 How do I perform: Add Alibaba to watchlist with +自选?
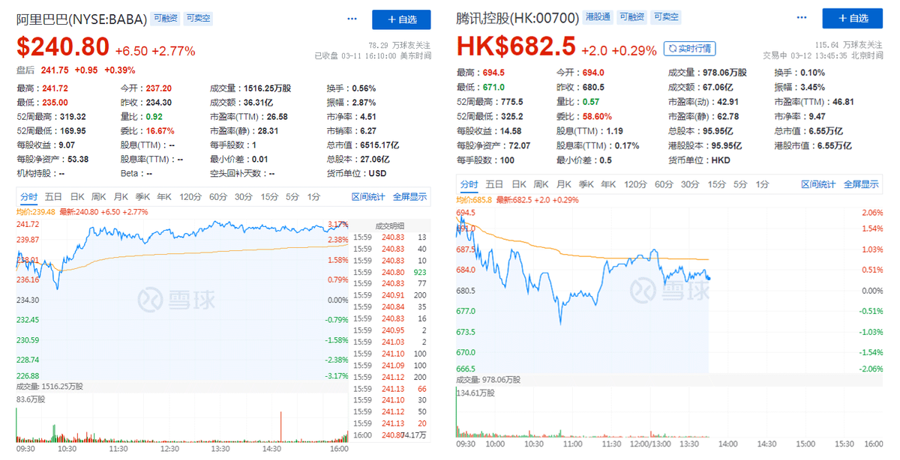(401, 19)
